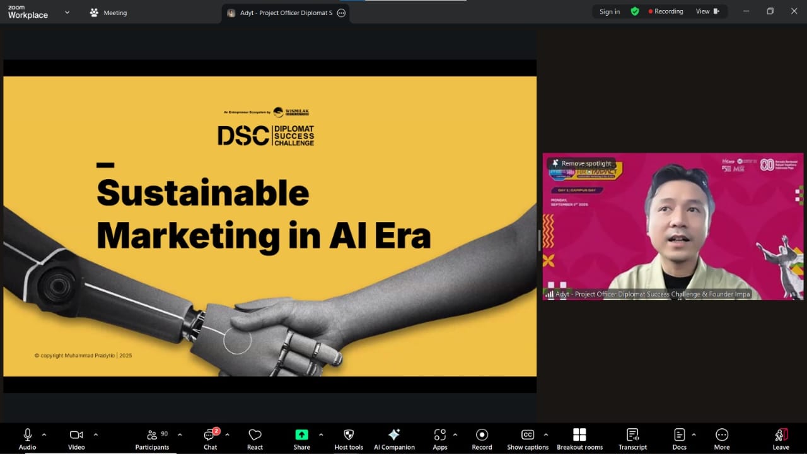Open Breakout rooms grid icon
Screen dimensions: 807x454
tap(579, 434)
